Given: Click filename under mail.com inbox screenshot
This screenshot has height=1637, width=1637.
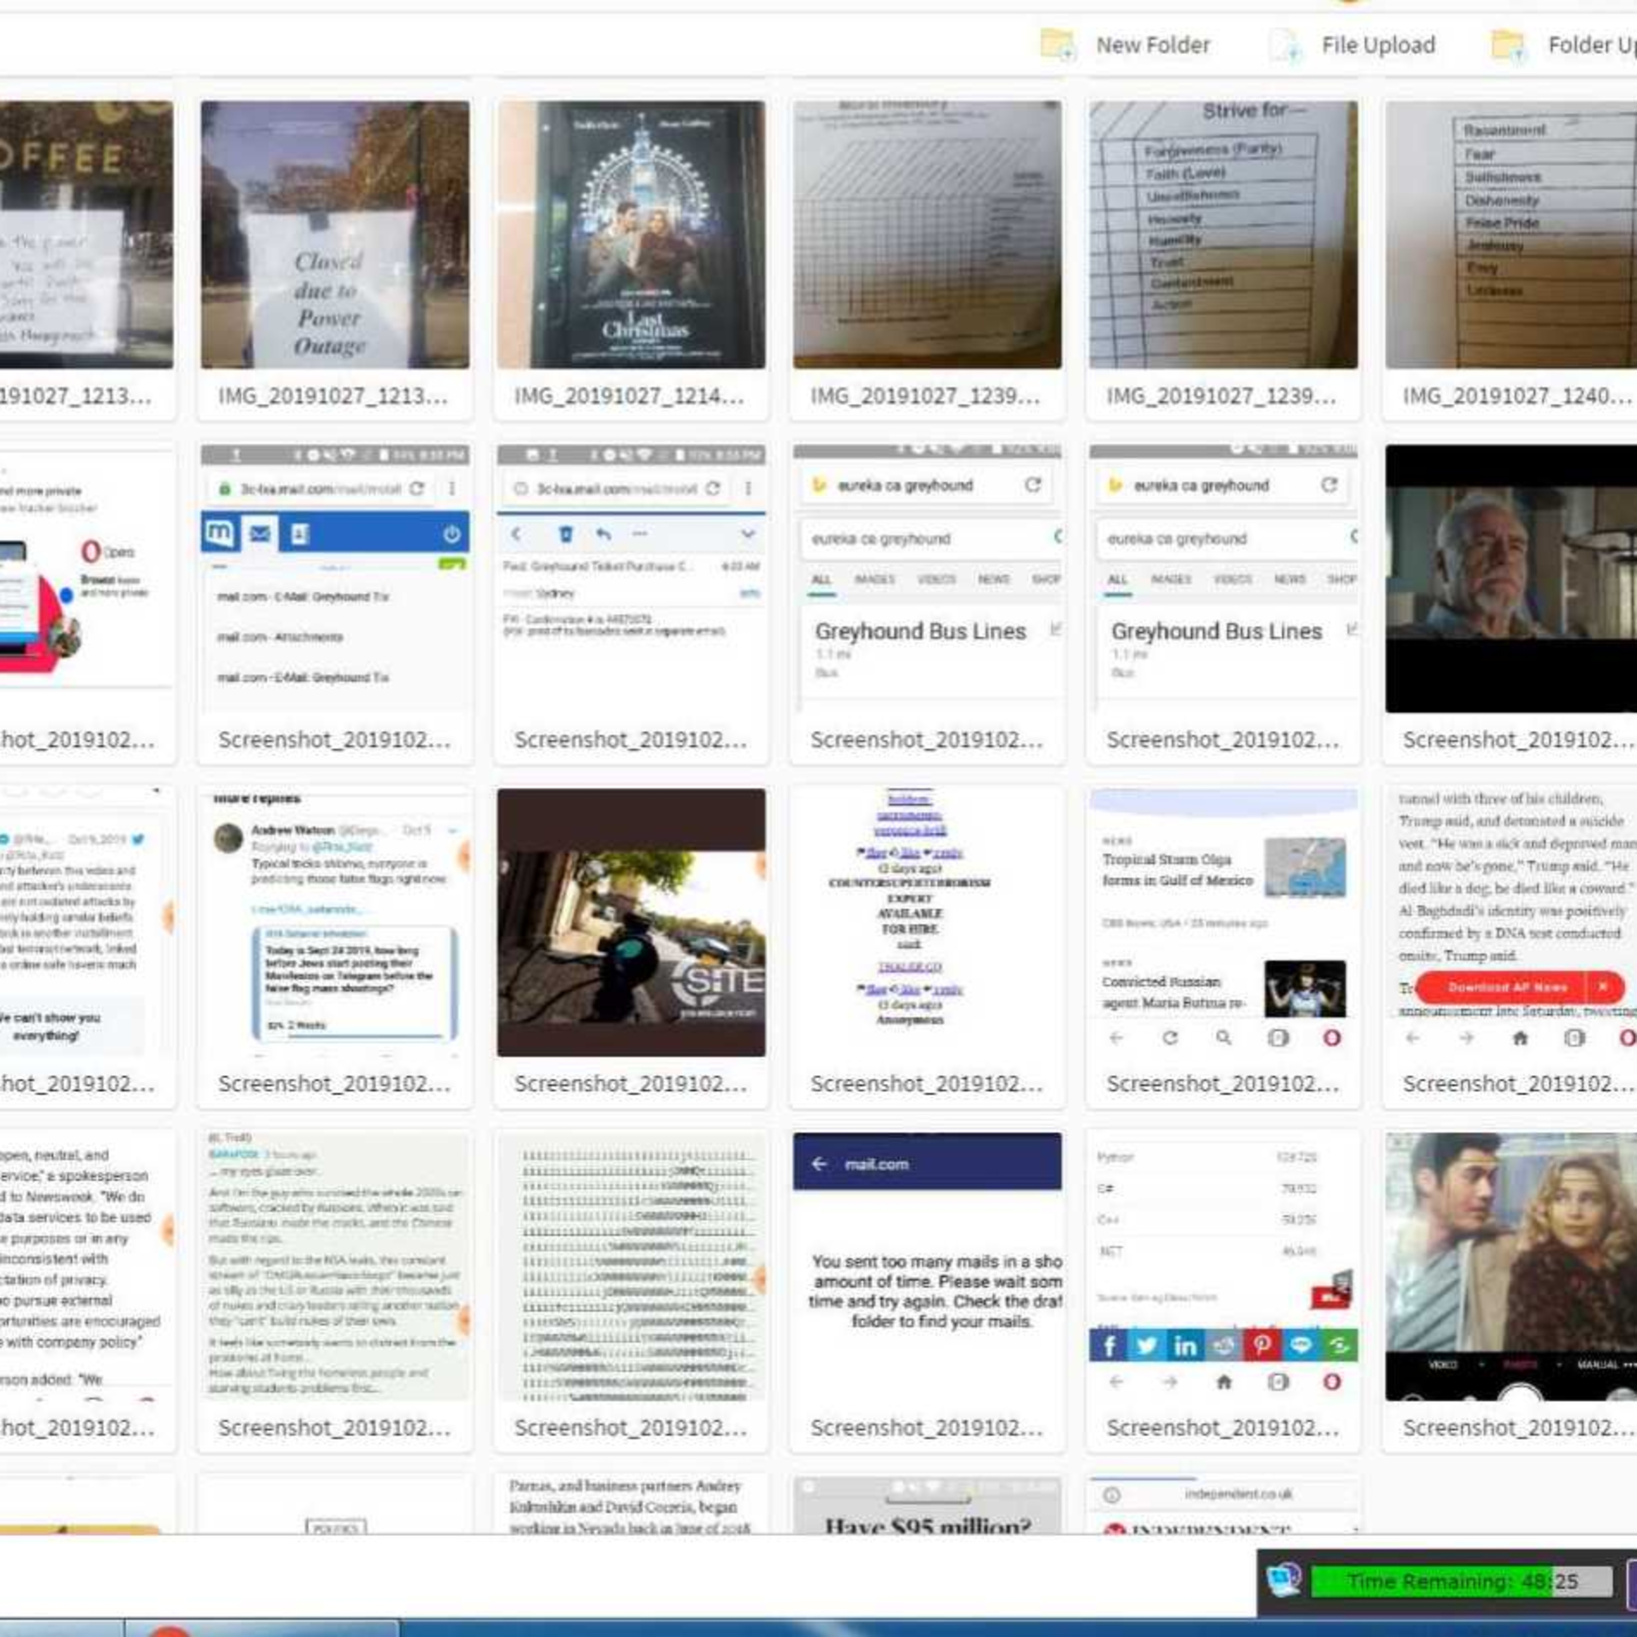Looking at the screenshot, I should click(334, 740).
